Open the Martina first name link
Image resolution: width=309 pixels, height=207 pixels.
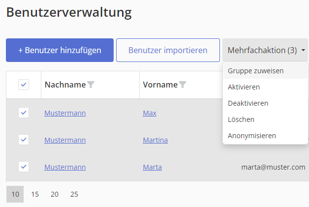point(155,140)
